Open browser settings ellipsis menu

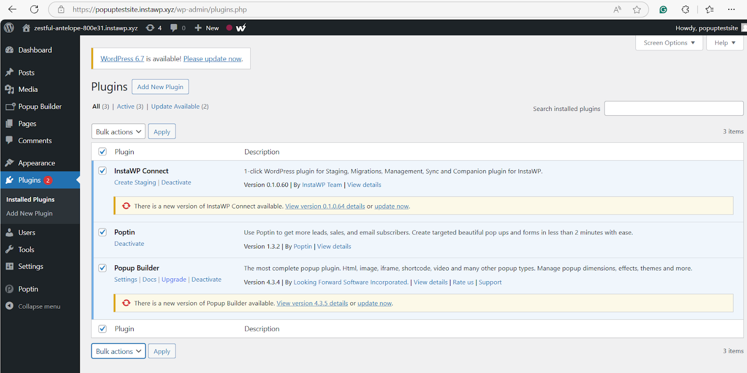point(732,9)
